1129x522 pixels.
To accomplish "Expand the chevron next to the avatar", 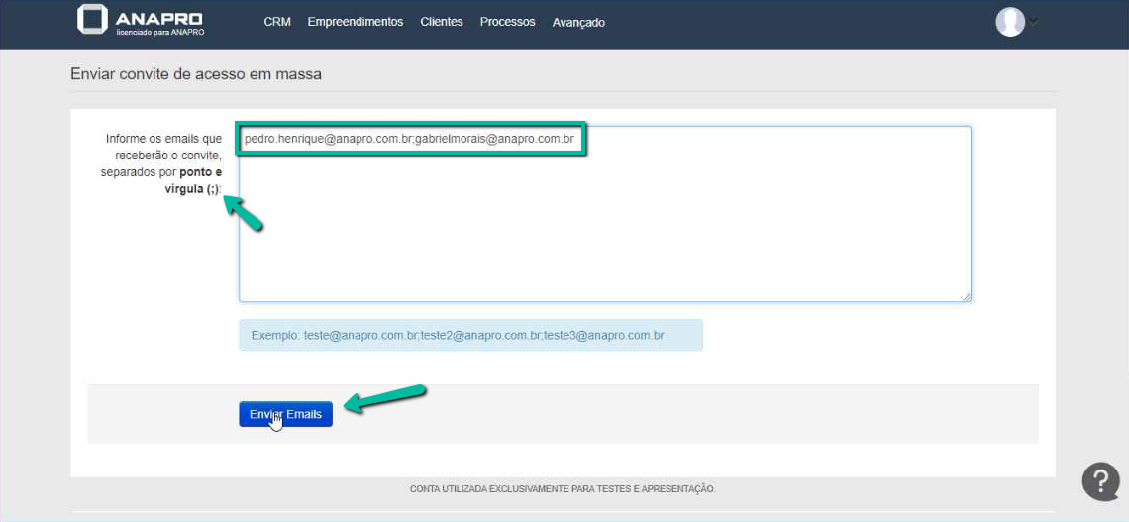I will point(1034,22).
